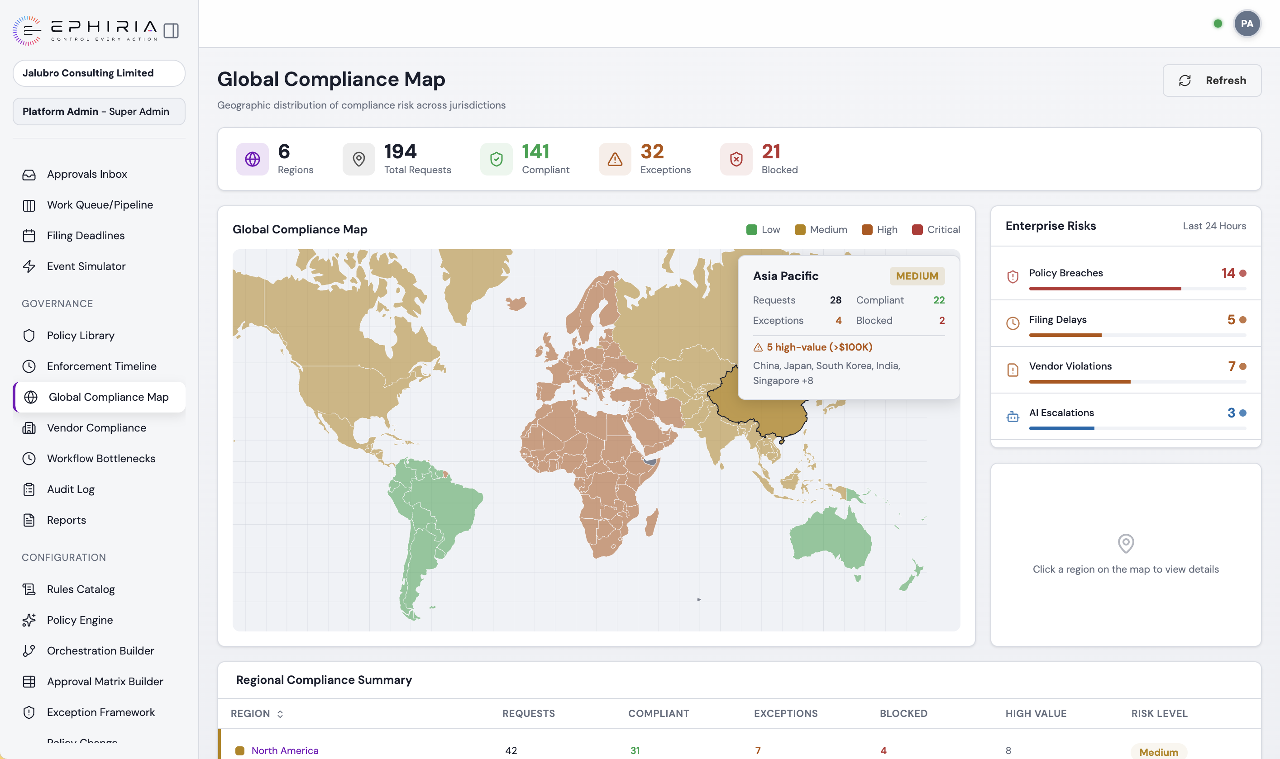The height and width of the screenshot is (759, 1280).
Task: Click the Global Compliance Map globe icon in sidebar
Action: 31,397
